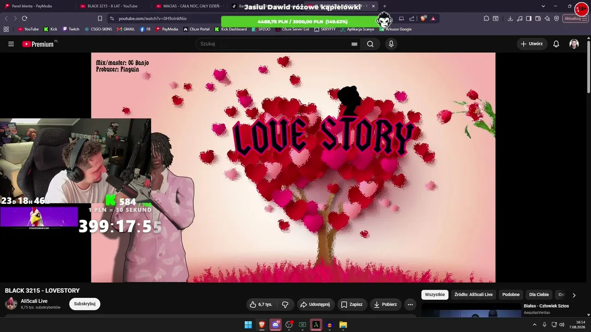591x332 pixels.
Task: Open browser downloads icon
Action: click(x=510, y=18)
